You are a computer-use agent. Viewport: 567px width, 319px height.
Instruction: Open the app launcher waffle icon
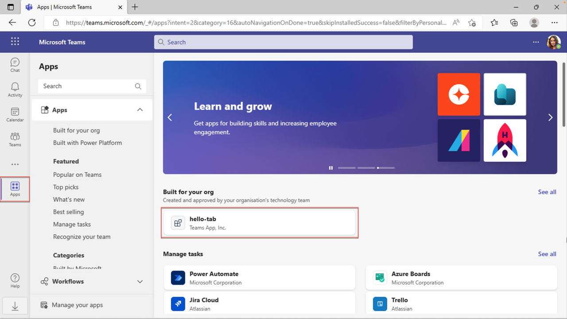pos(15,42)
